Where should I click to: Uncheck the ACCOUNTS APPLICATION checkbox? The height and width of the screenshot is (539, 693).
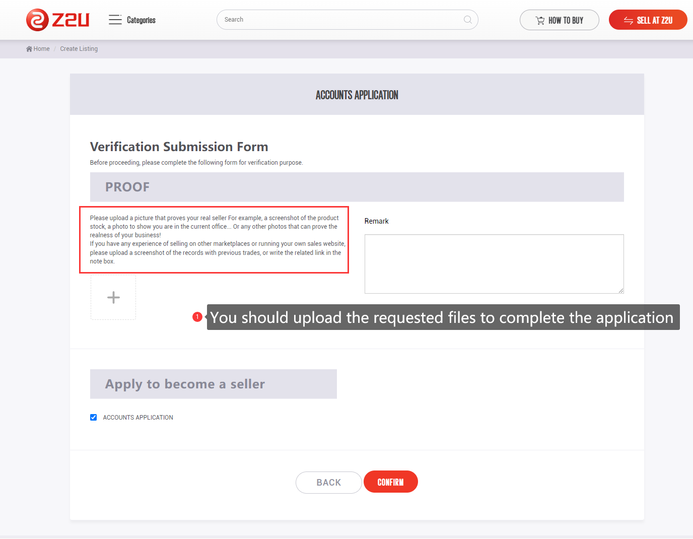93,418
